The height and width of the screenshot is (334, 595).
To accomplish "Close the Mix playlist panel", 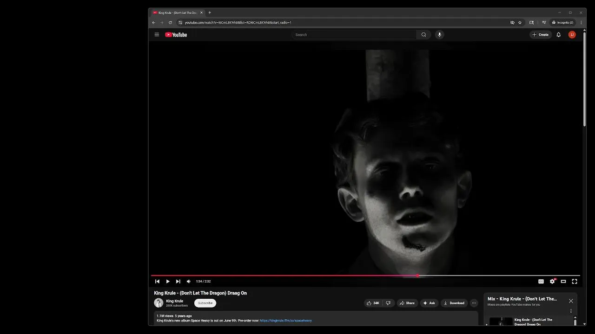I will tap(571, 301).
